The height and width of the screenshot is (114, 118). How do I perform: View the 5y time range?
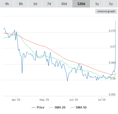pos(111,4)
